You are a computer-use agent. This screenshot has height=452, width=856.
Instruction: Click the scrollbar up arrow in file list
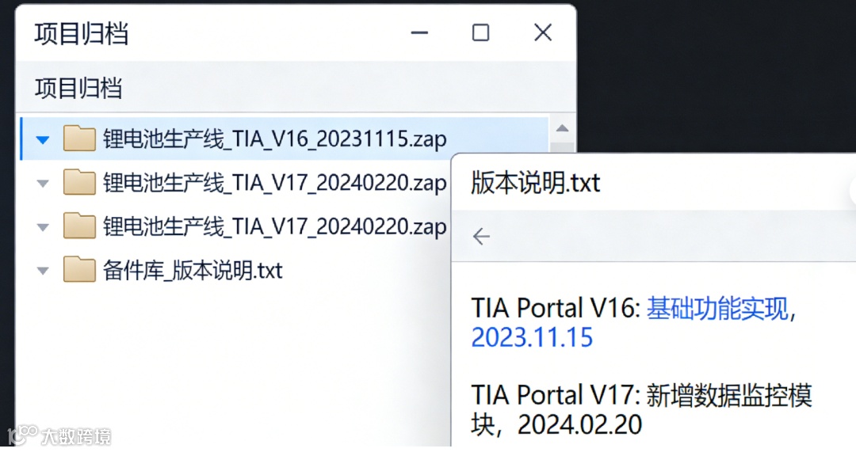(x=562, y=129)
